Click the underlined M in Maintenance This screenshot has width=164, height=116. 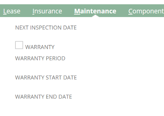pyautogui.click(x=77, y=11)
